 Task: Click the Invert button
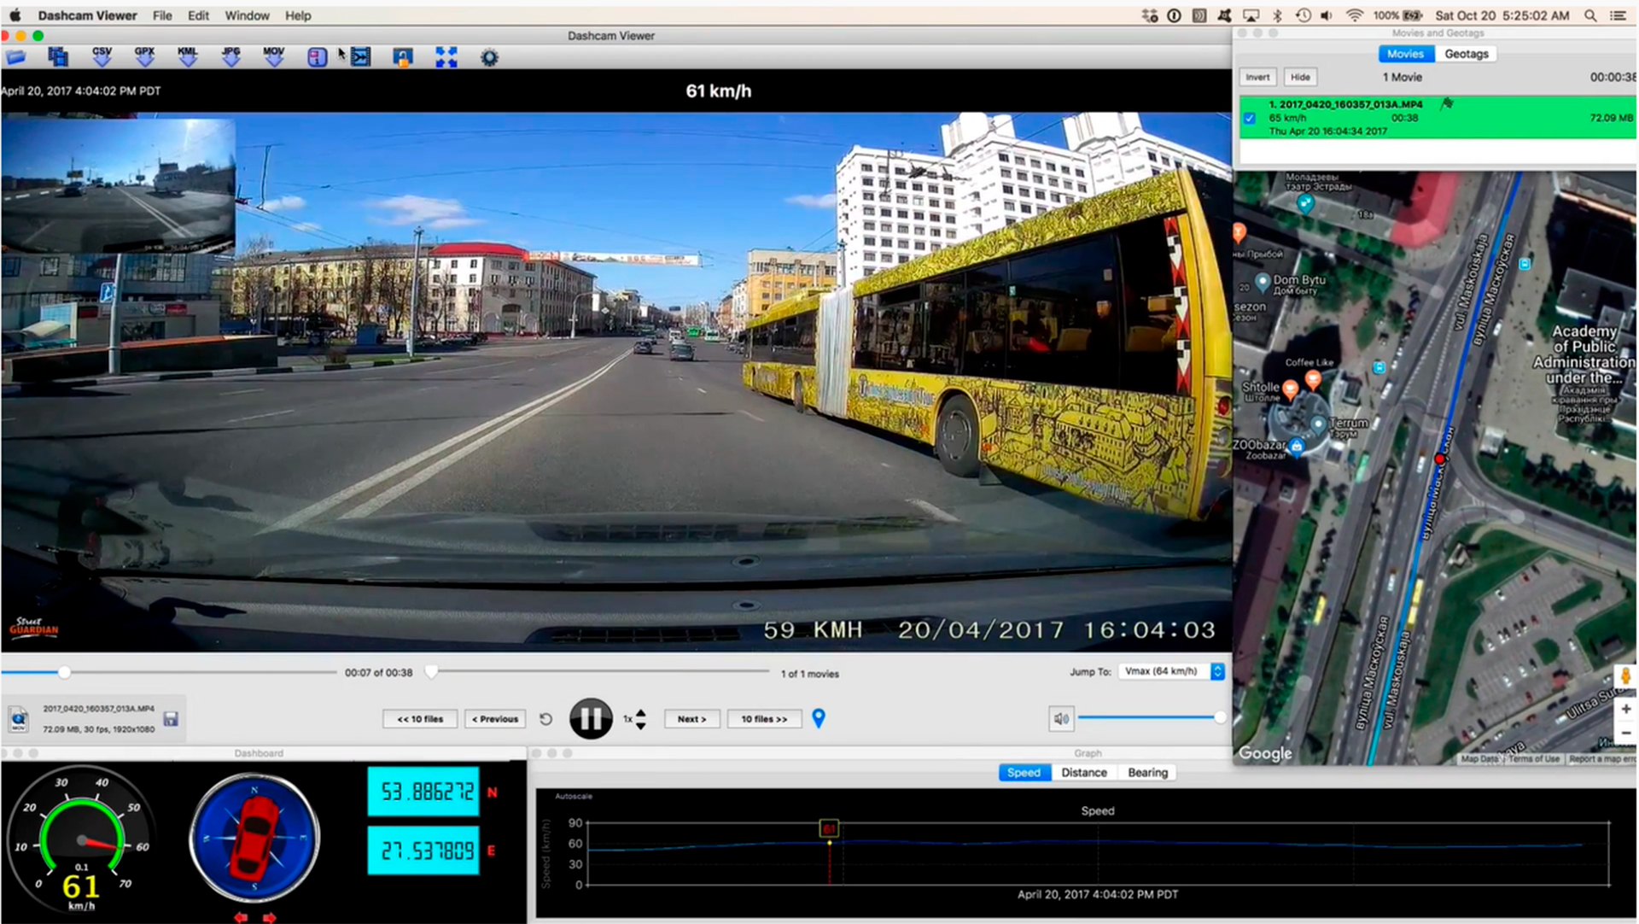1257,77
